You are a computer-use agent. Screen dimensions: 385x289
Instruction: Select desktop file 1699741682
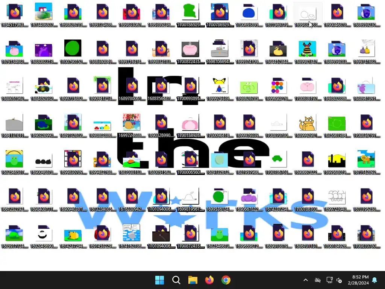tap(367, 52)
